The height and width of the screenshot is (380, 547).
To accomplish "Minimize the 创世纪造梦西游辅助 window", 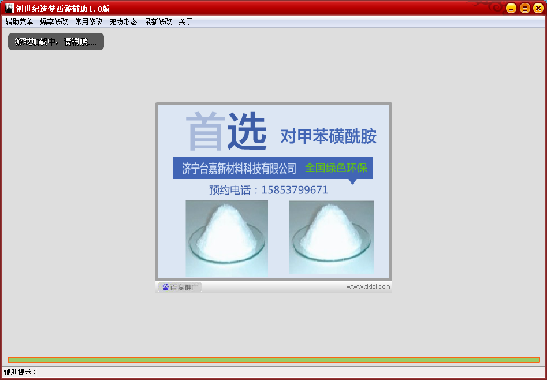I will (x=511, y=8).
